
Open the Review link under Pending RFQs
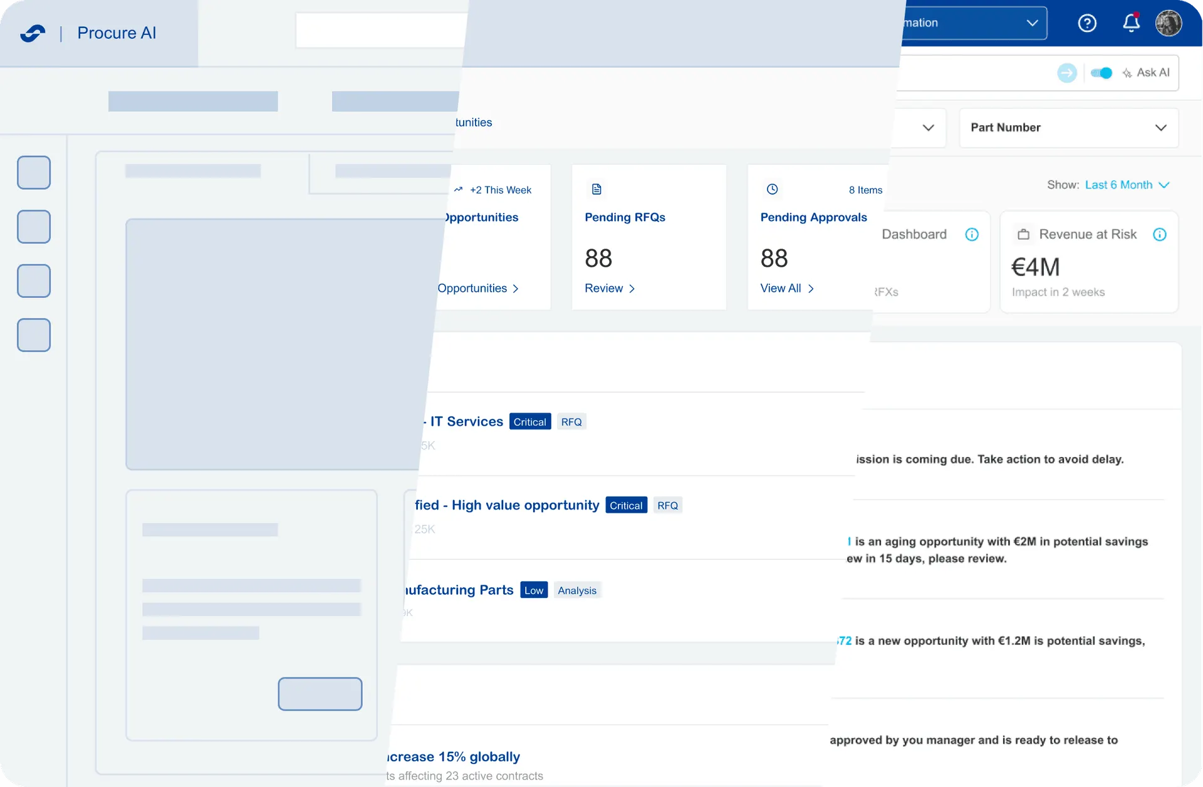coord(610,288)
